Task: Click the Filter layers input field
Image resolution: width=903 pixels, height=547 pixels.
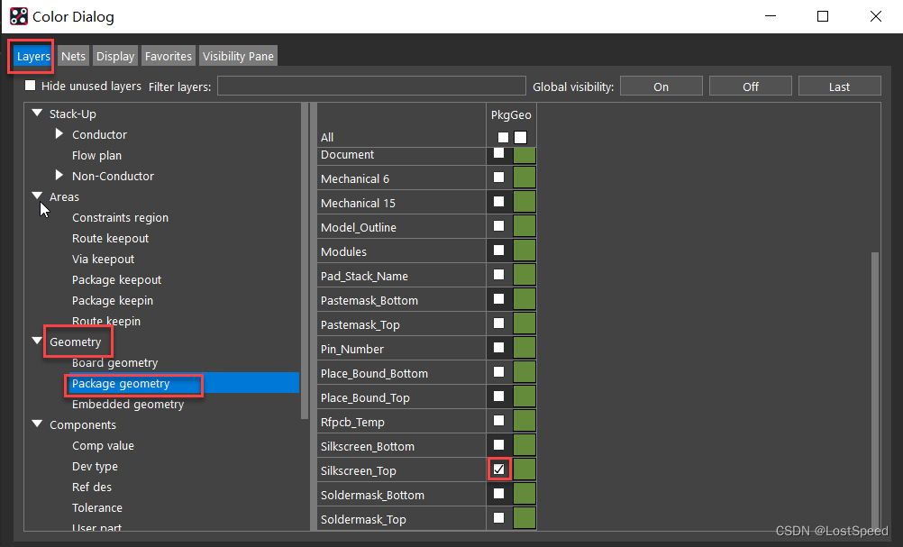Action: point(370,87)
